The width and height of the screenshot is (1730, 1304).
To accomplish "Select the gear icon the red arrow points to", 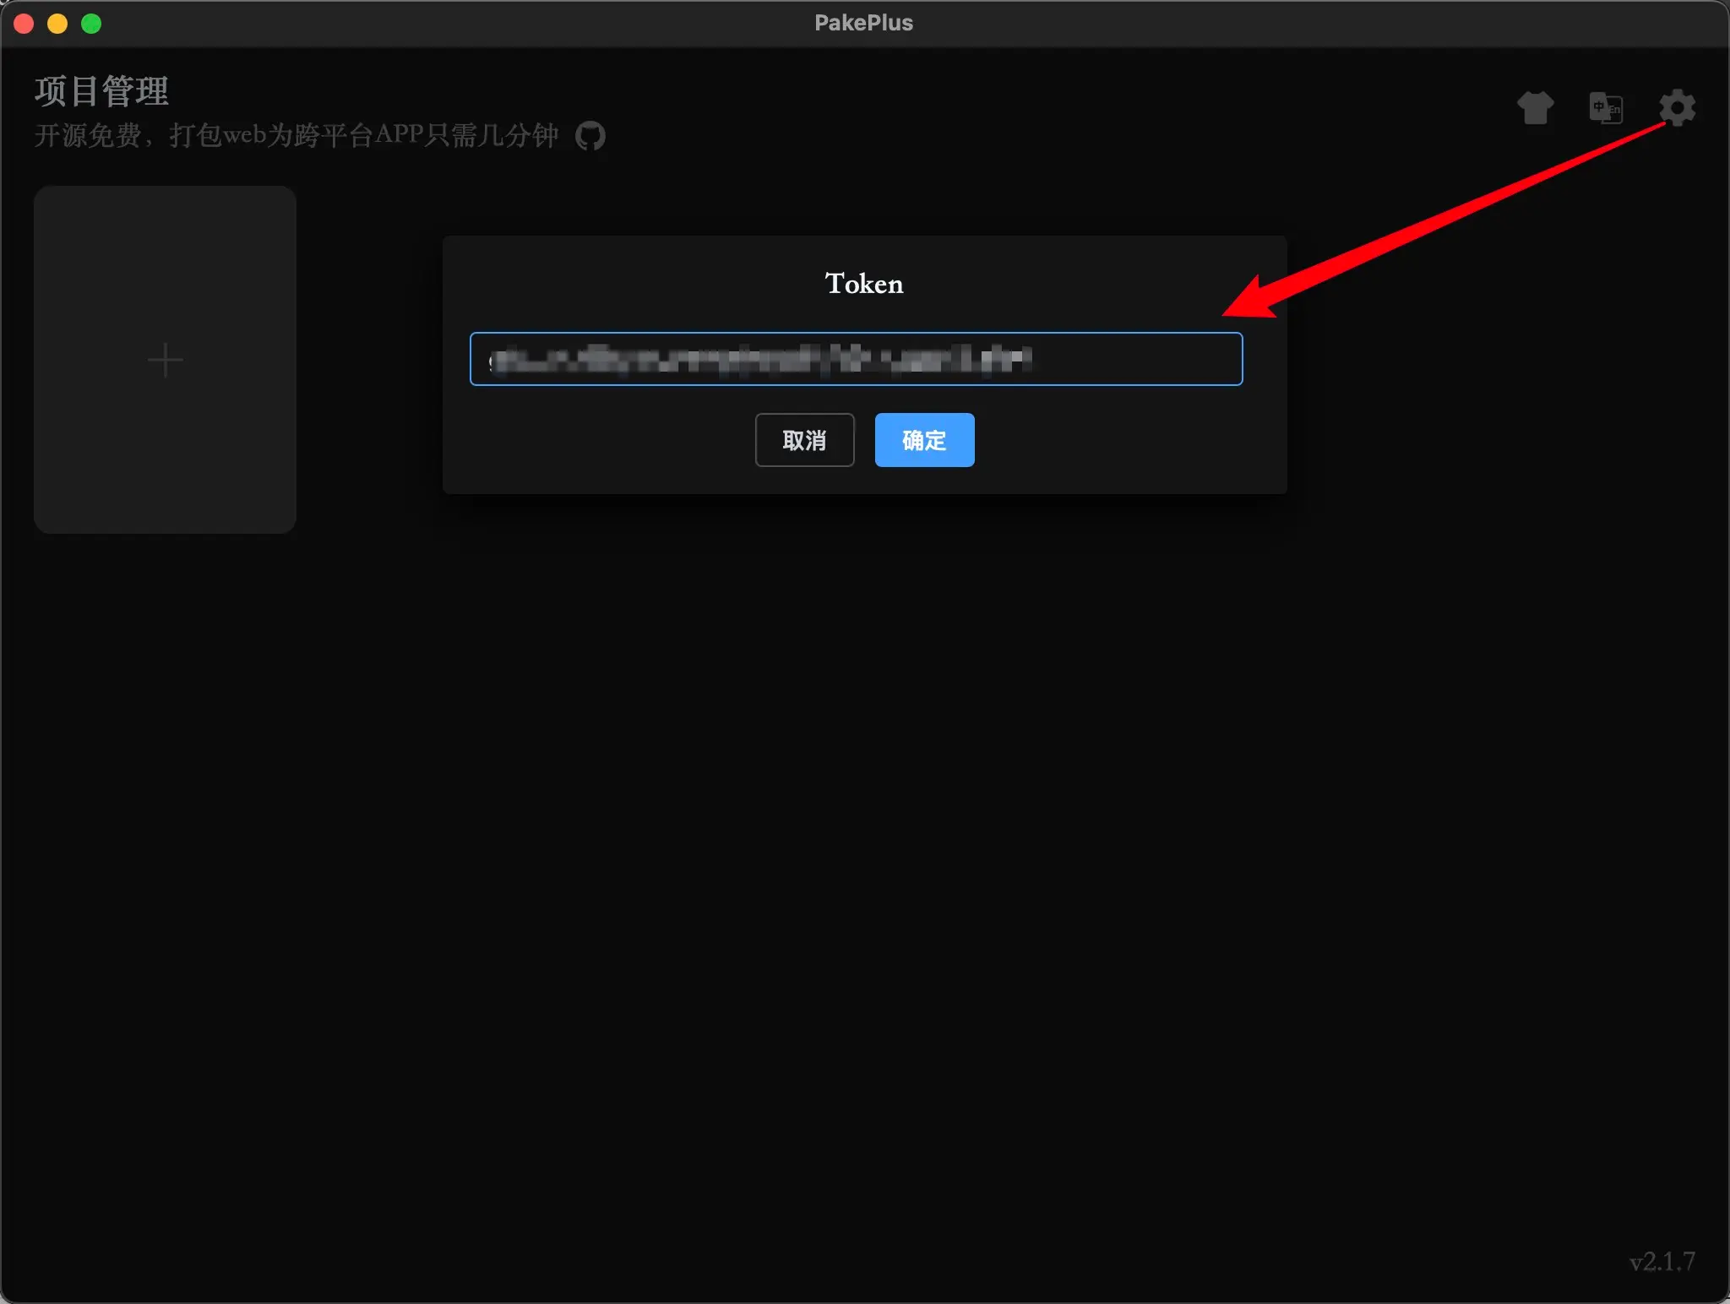I will click(1676, 108).
